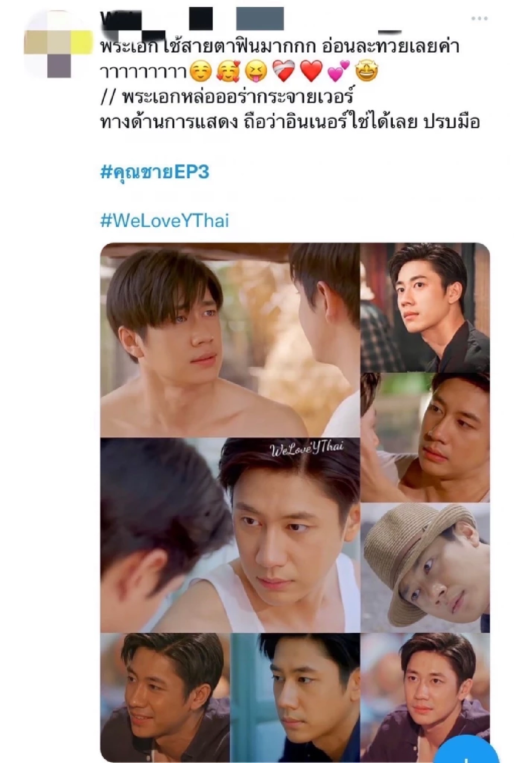Click the two pink hearts emoji
Screen dimensions: 514x763
(338, 71)
